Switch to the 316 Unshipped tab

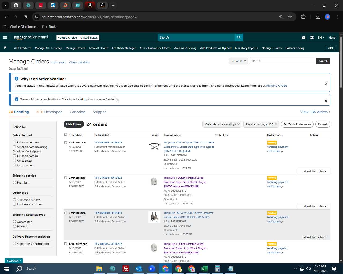[x=49, y=112]
